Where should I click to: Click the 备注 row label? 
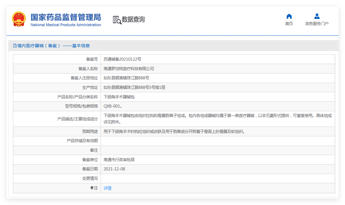[94, 150]
